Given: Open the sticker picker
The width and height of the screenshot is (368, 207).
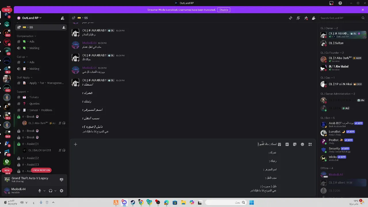Looking at the screenshot, I should click(x=295, y=144).
